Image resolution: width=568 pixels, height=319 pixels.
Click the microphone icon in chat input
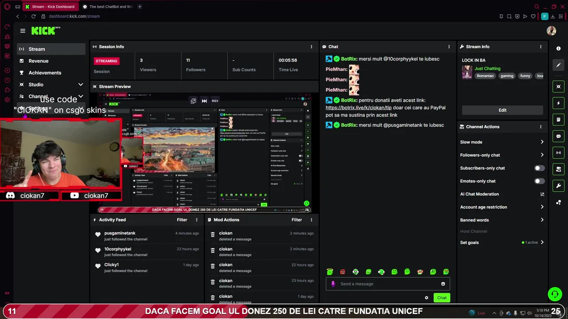coord(333,284)
